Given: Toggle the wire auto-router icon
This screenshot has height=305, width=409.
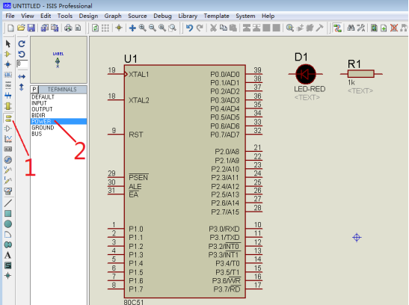Looking at the screenshot, I should [337, 28].
